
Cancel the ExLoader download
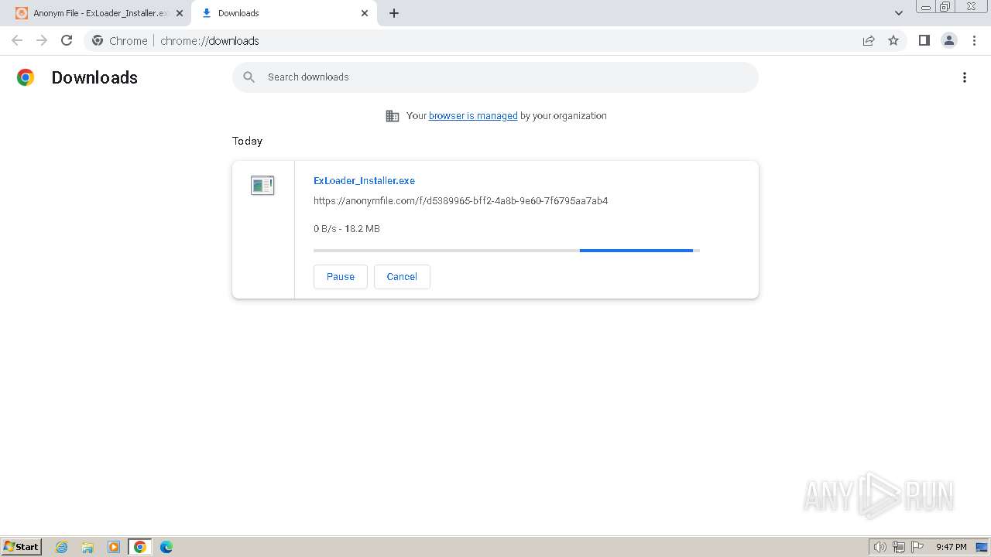(402, 277)
